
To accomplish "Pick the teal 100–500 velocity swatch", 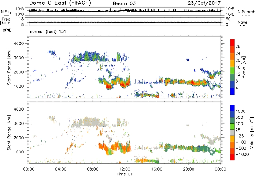I will (232, 120).
